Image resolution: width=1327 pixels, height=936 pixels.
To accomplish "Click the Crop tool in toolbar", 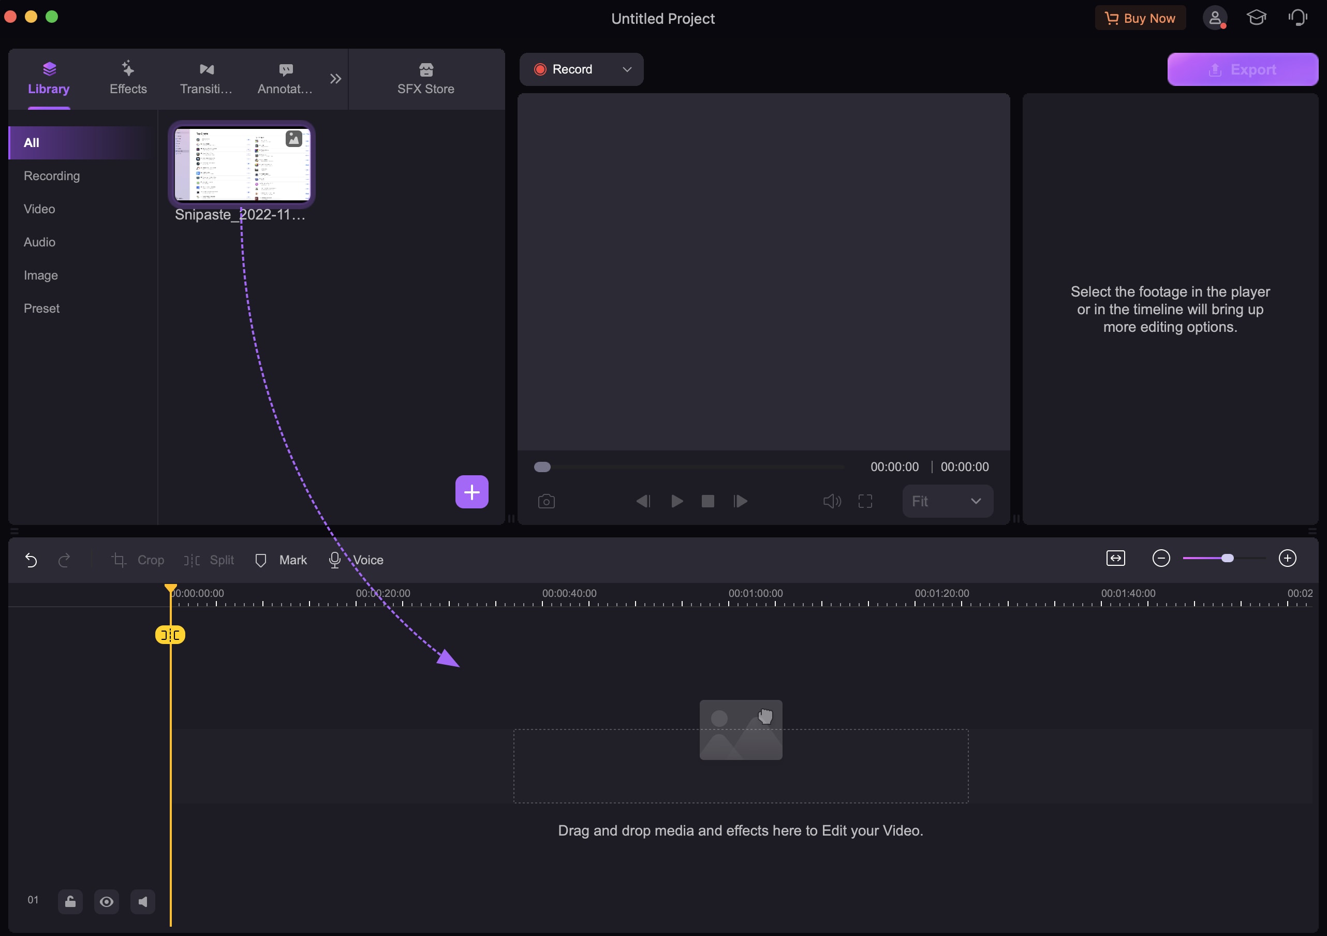I will pyautogui.click(x=141, y=559).
